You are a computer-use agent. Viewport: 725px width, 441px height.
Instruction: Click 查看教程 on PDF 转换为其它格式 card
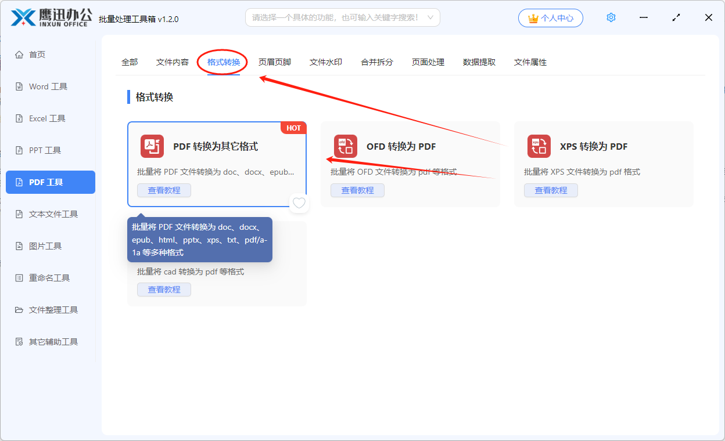pos(164,190)
